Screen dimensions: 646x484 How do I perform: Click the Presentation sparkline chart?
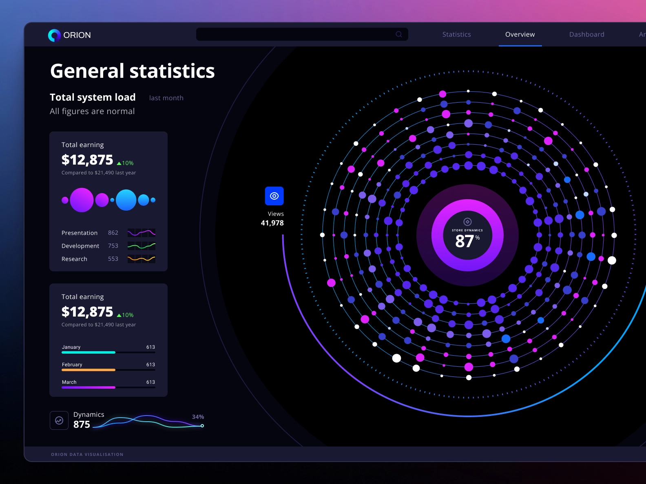[x=141, y=233]
